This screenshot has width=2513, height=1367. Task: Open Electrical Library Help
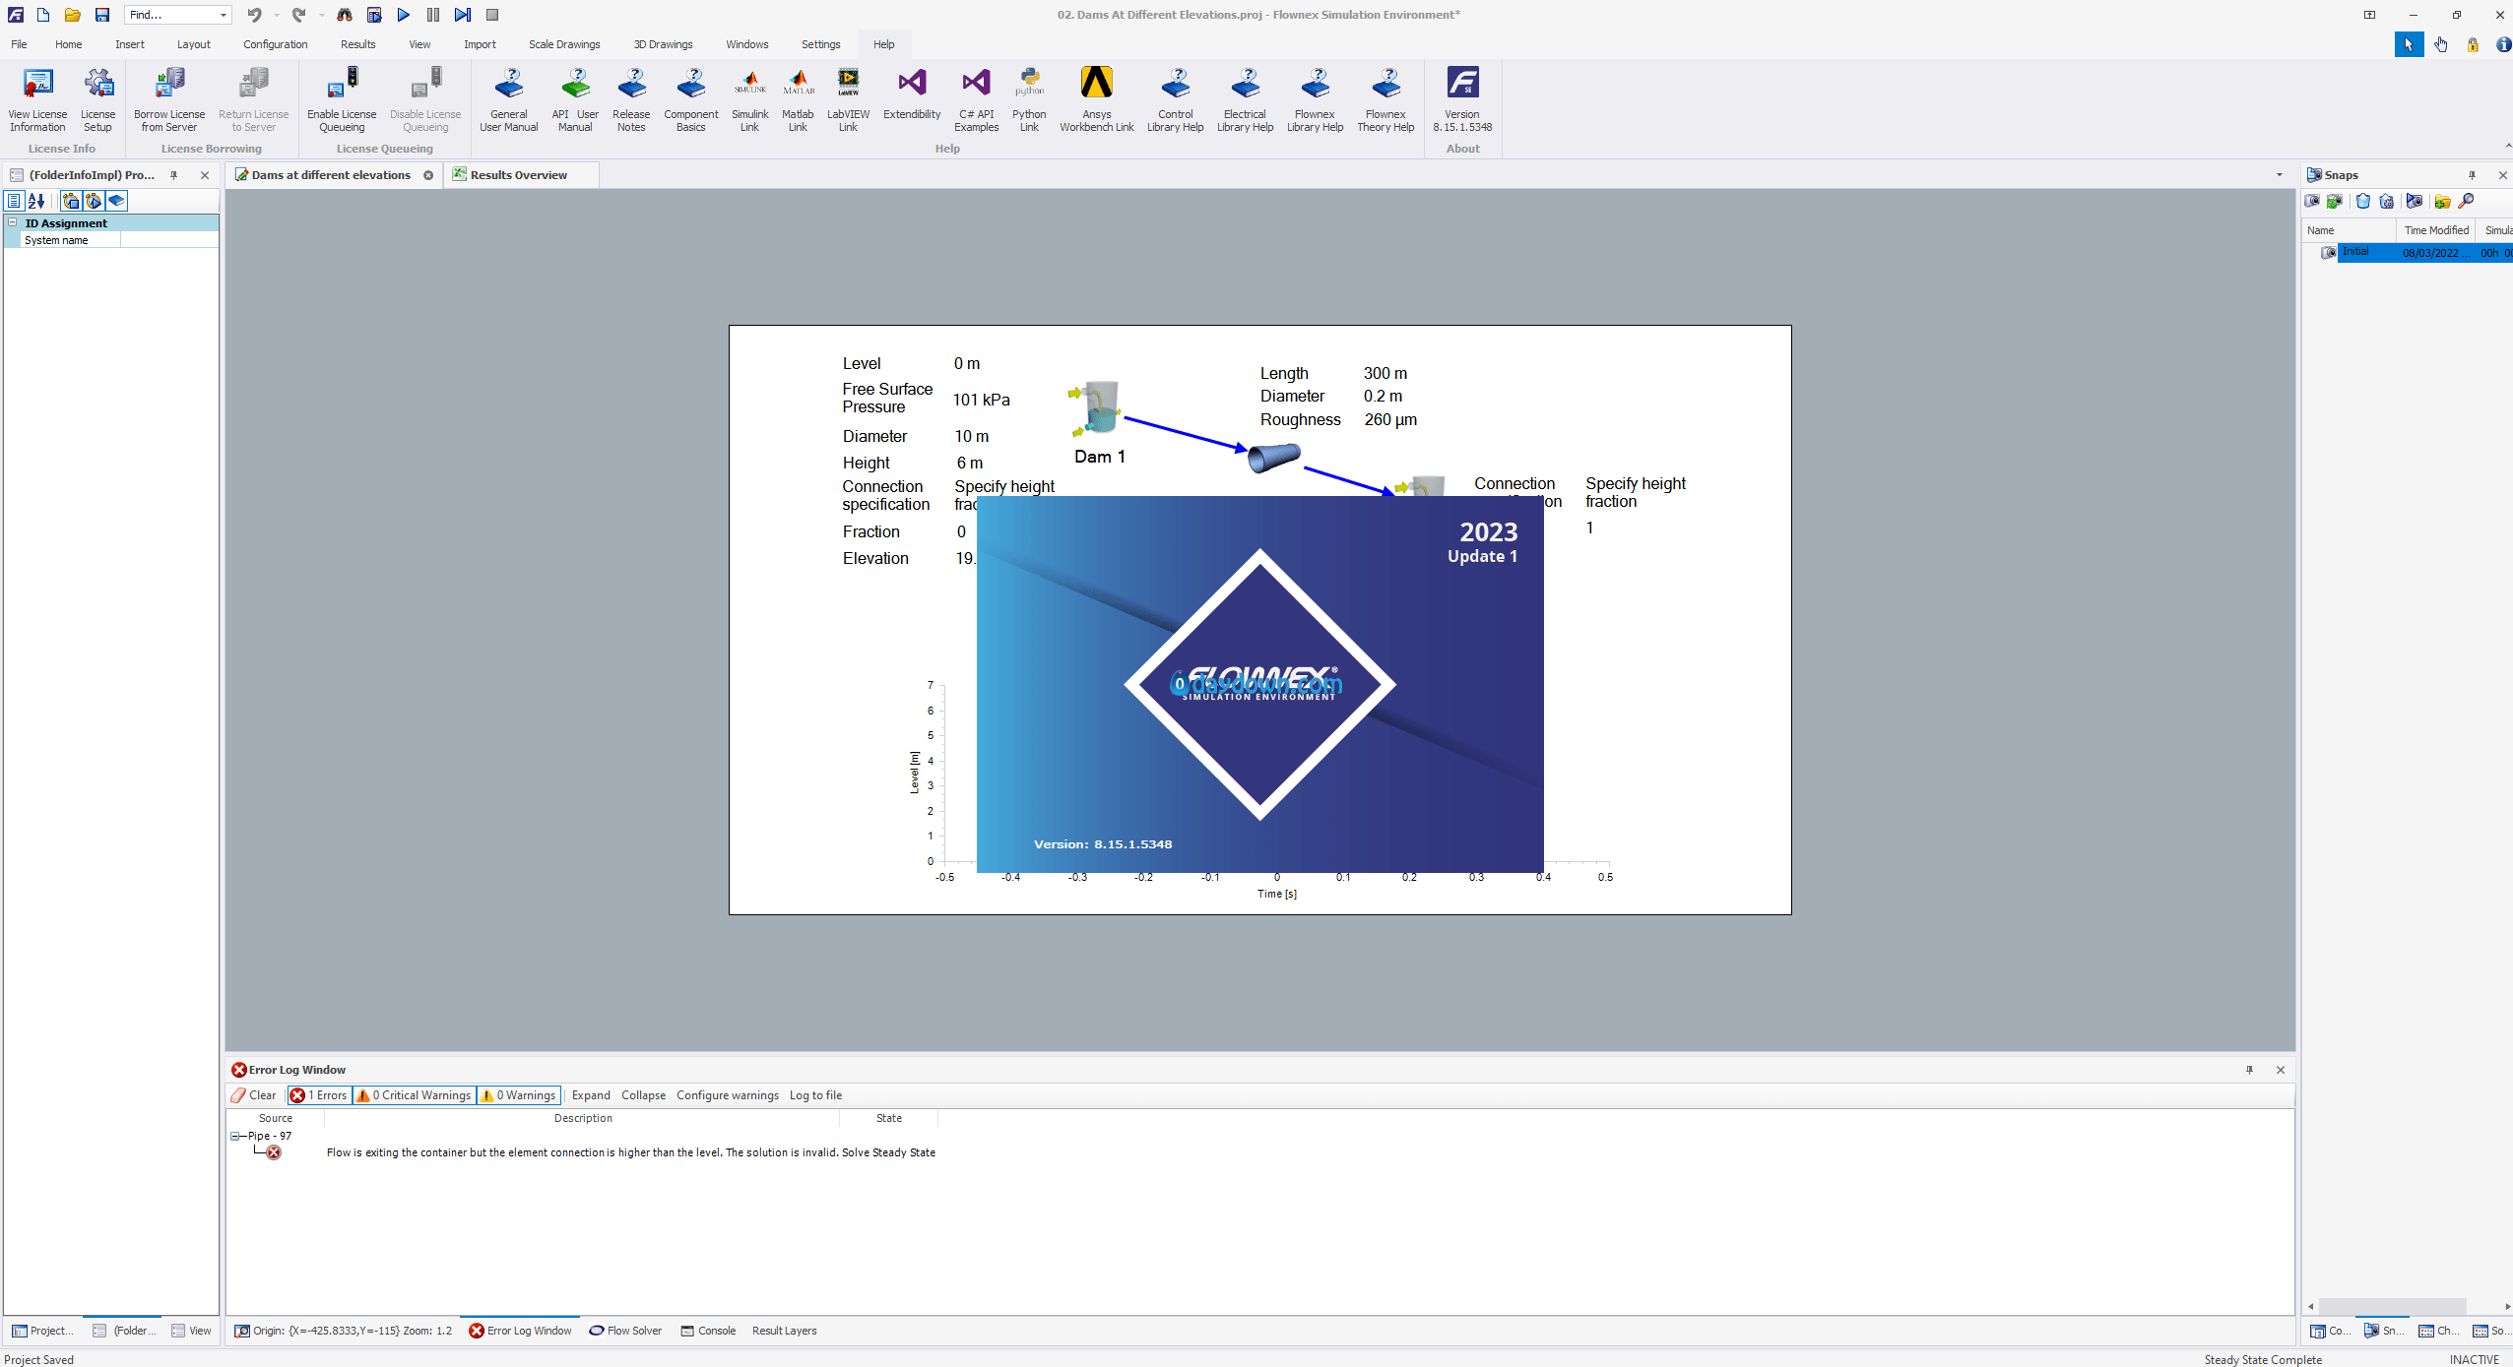[x=1245, y=99]
